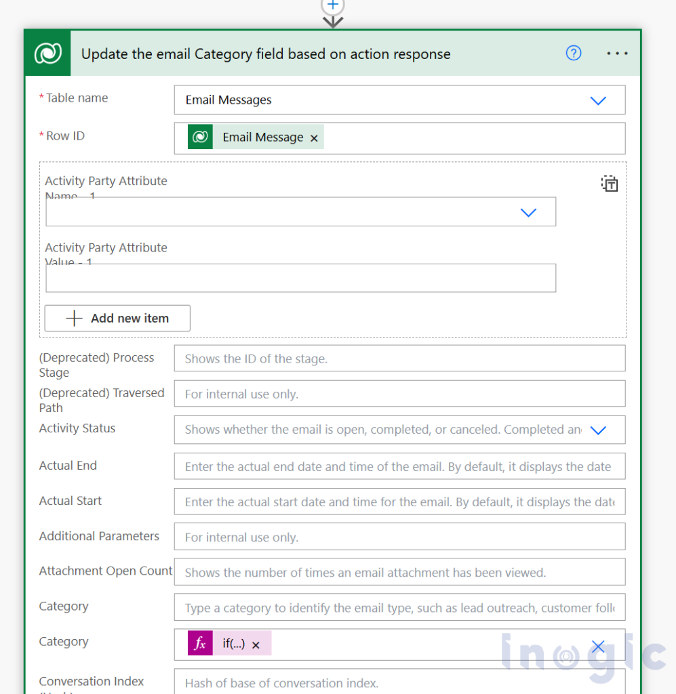Click the Actual End date field

tap(399, 466)
